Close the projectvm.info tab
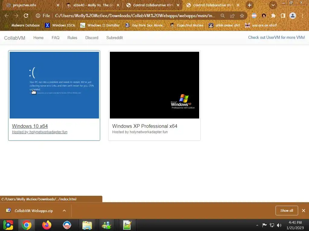The height and width of the screenshot is (231, 309). (x=58, y=5)
